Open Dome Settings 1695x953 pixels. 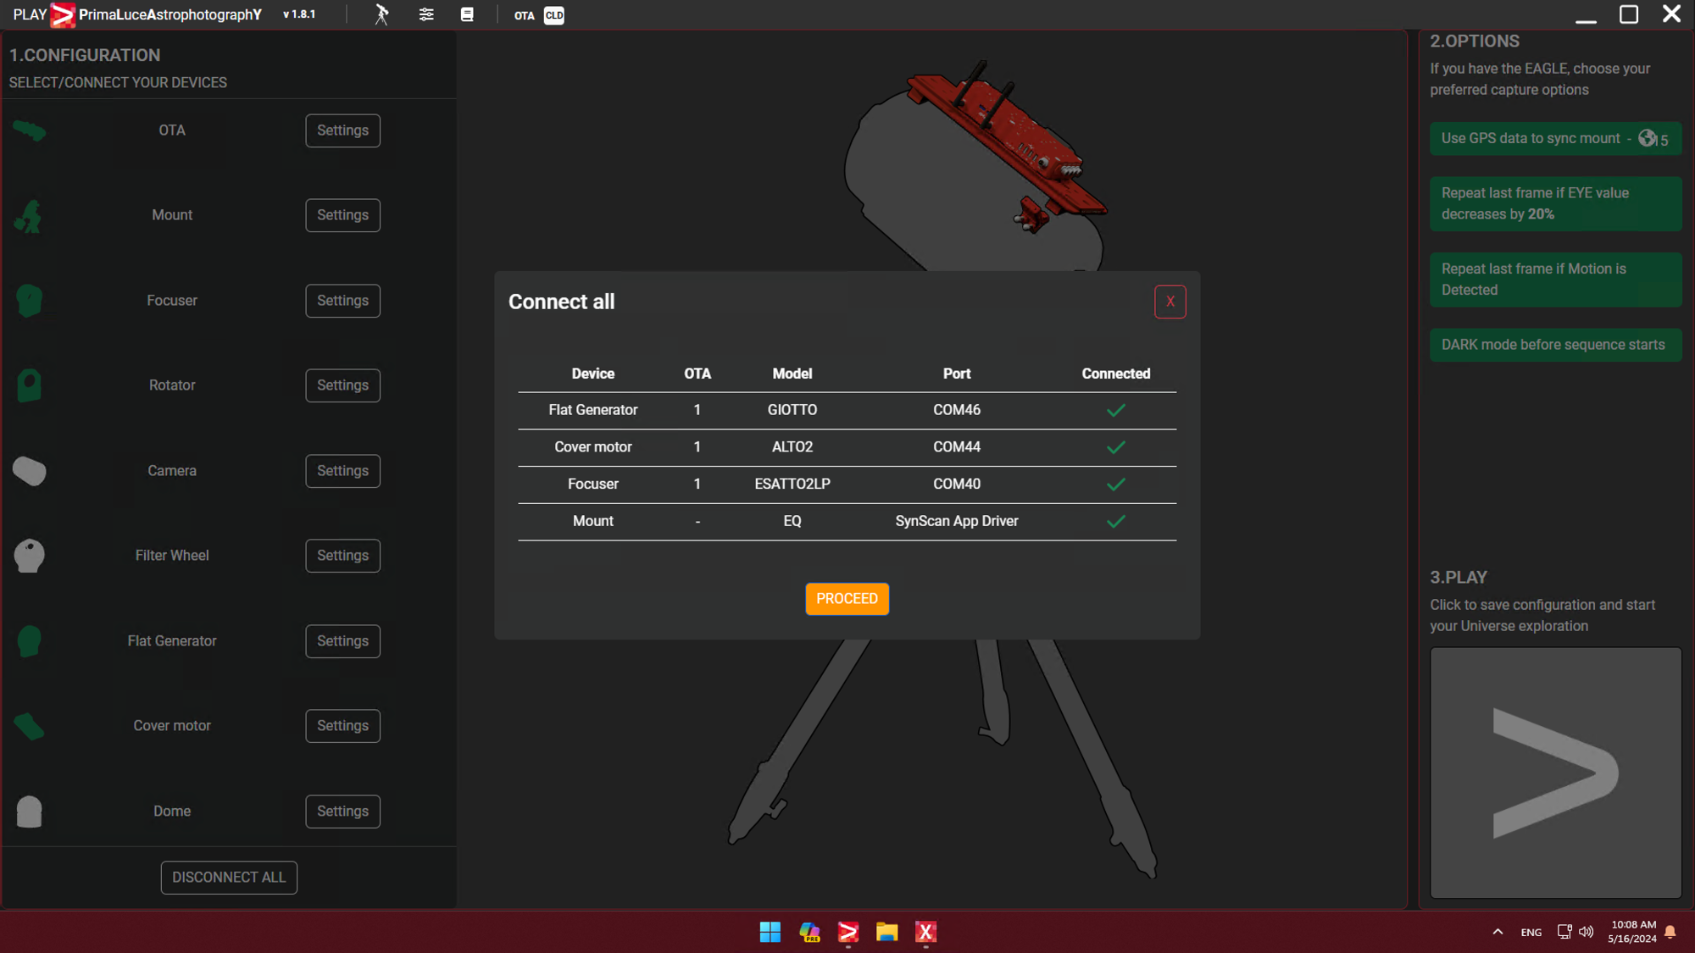point(342,812)
